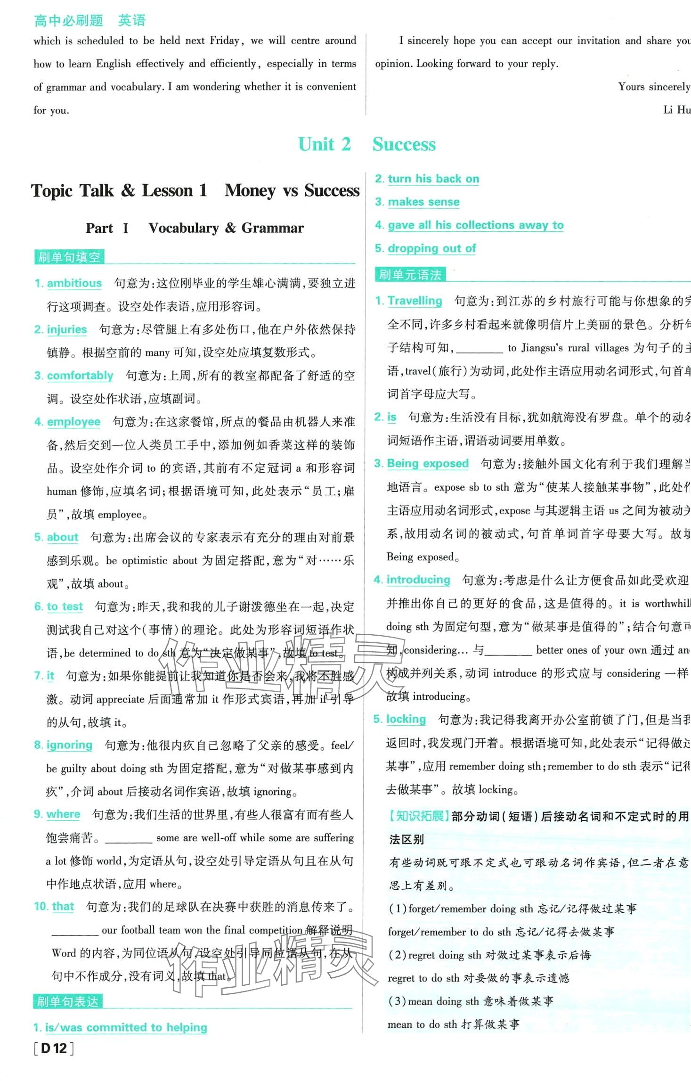Click the answer 'introducing' in item 4
Viewport: 691px width, 1081px height.
pos(418,580)
